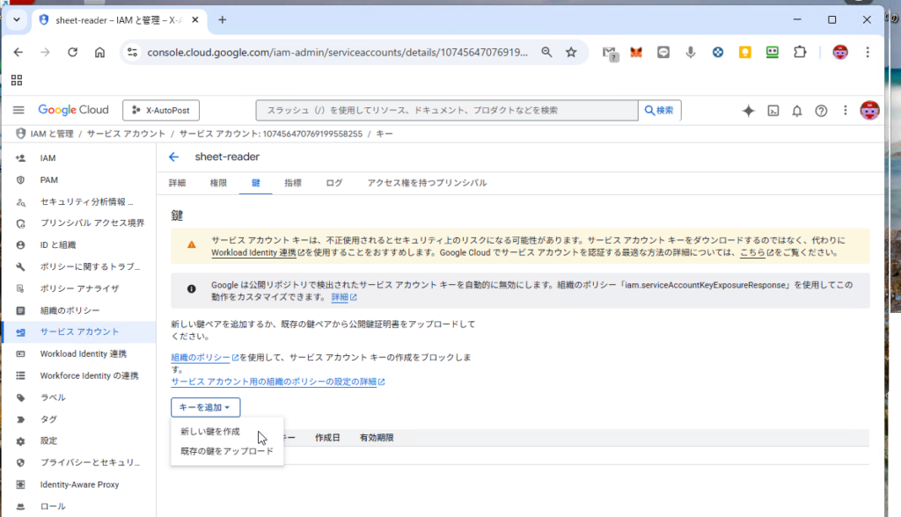Click the 検索 search button

[x=659, y=110]
